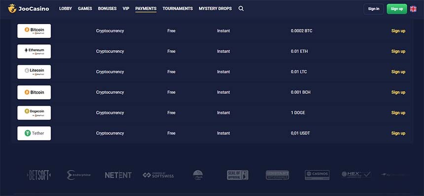The height and width of the screenshot is (196, 424).
Task: Click the JooCasino logo
Action: click(x=29, y=9)
